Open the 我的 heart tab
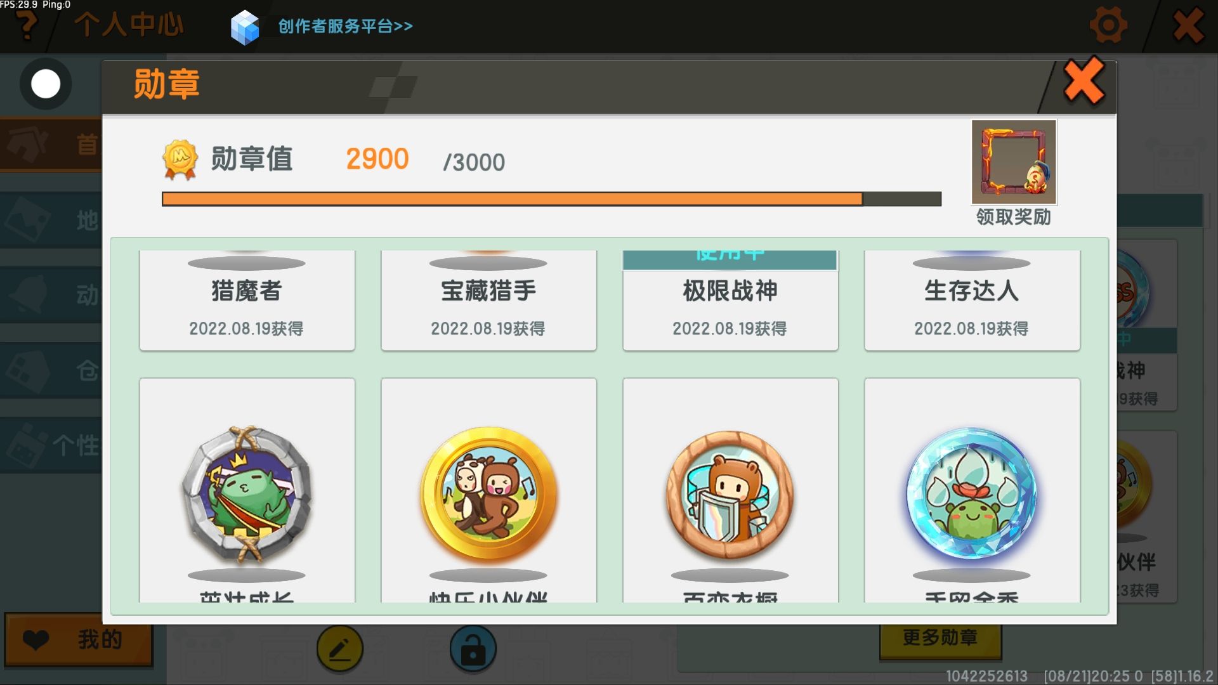This screenshot has width=1218, height=685. click(79, 639)
